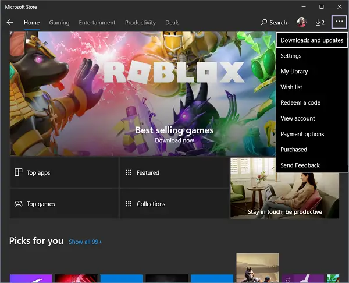Open the Productivity tab
The height and width of the screenshot is (283, 349).
click(x=140, y=23)
